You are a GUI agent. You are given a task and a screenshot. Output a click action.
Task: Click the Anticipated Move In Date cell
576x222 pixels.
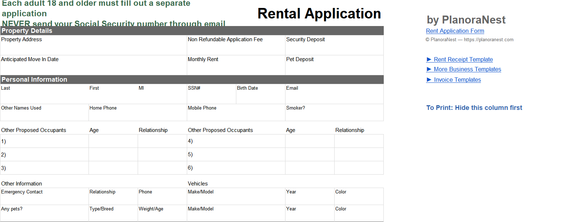94,65
